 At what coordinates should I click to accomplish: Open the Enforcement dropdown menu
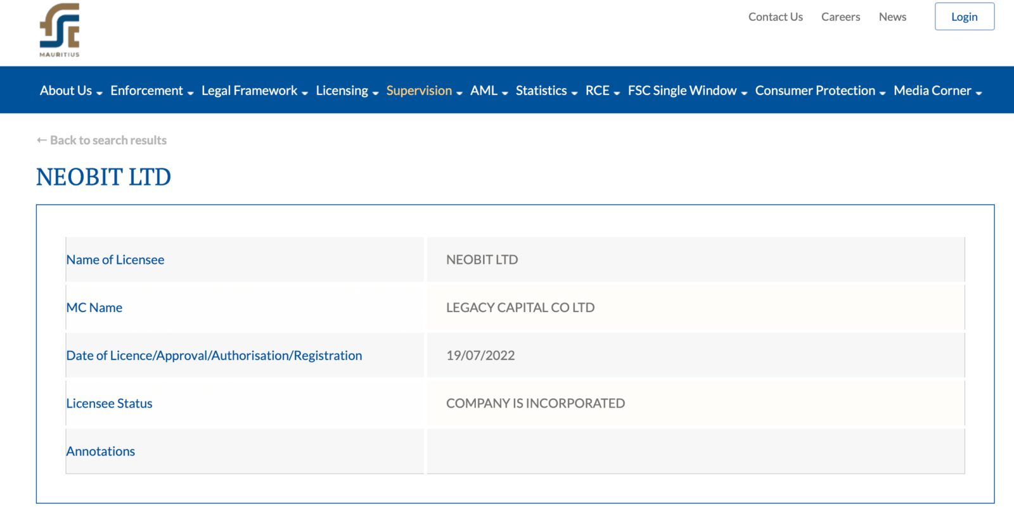(x=152, y=91)
